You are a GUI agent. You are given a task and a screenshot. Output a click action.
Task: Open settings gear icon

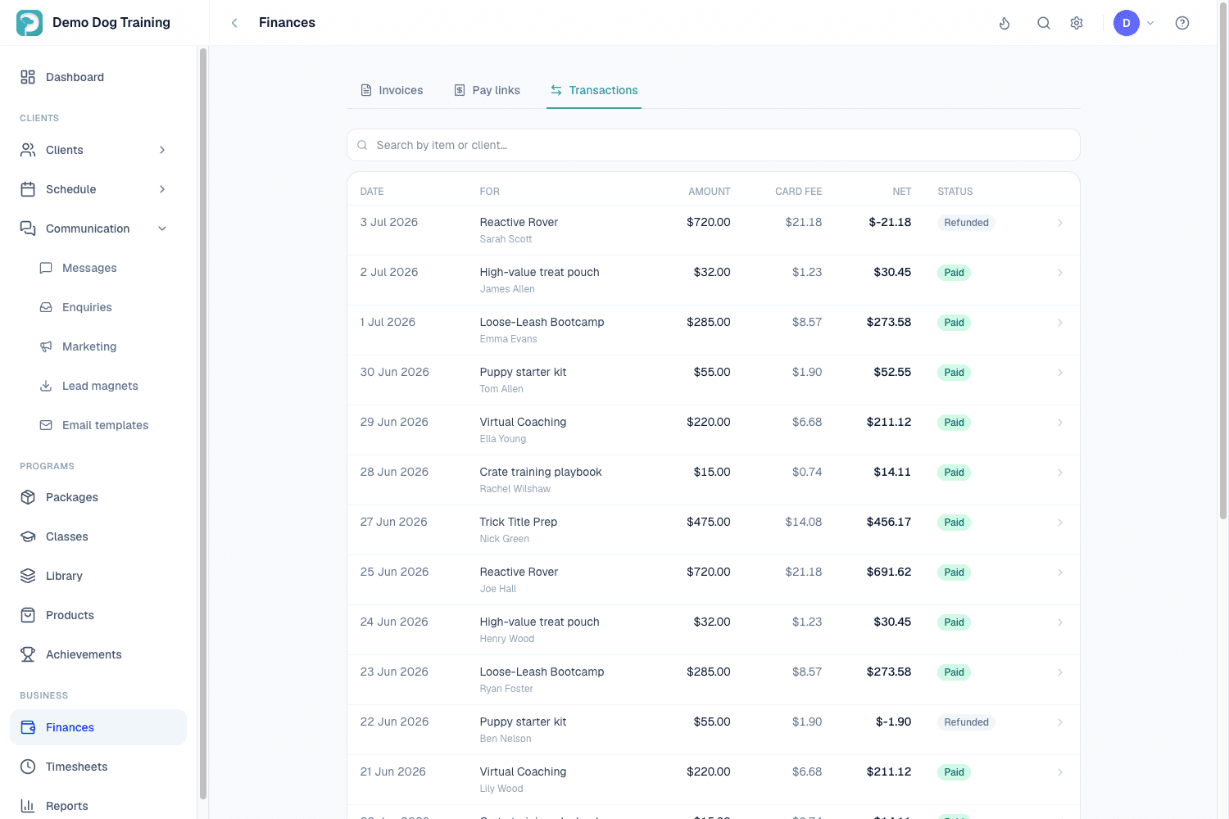coord(1077,23)
